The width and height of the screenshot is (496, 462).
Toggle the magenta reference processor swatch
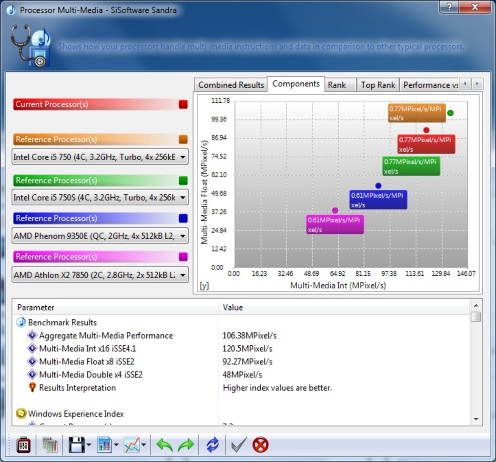pyautogui.click(x=183, y=257)
